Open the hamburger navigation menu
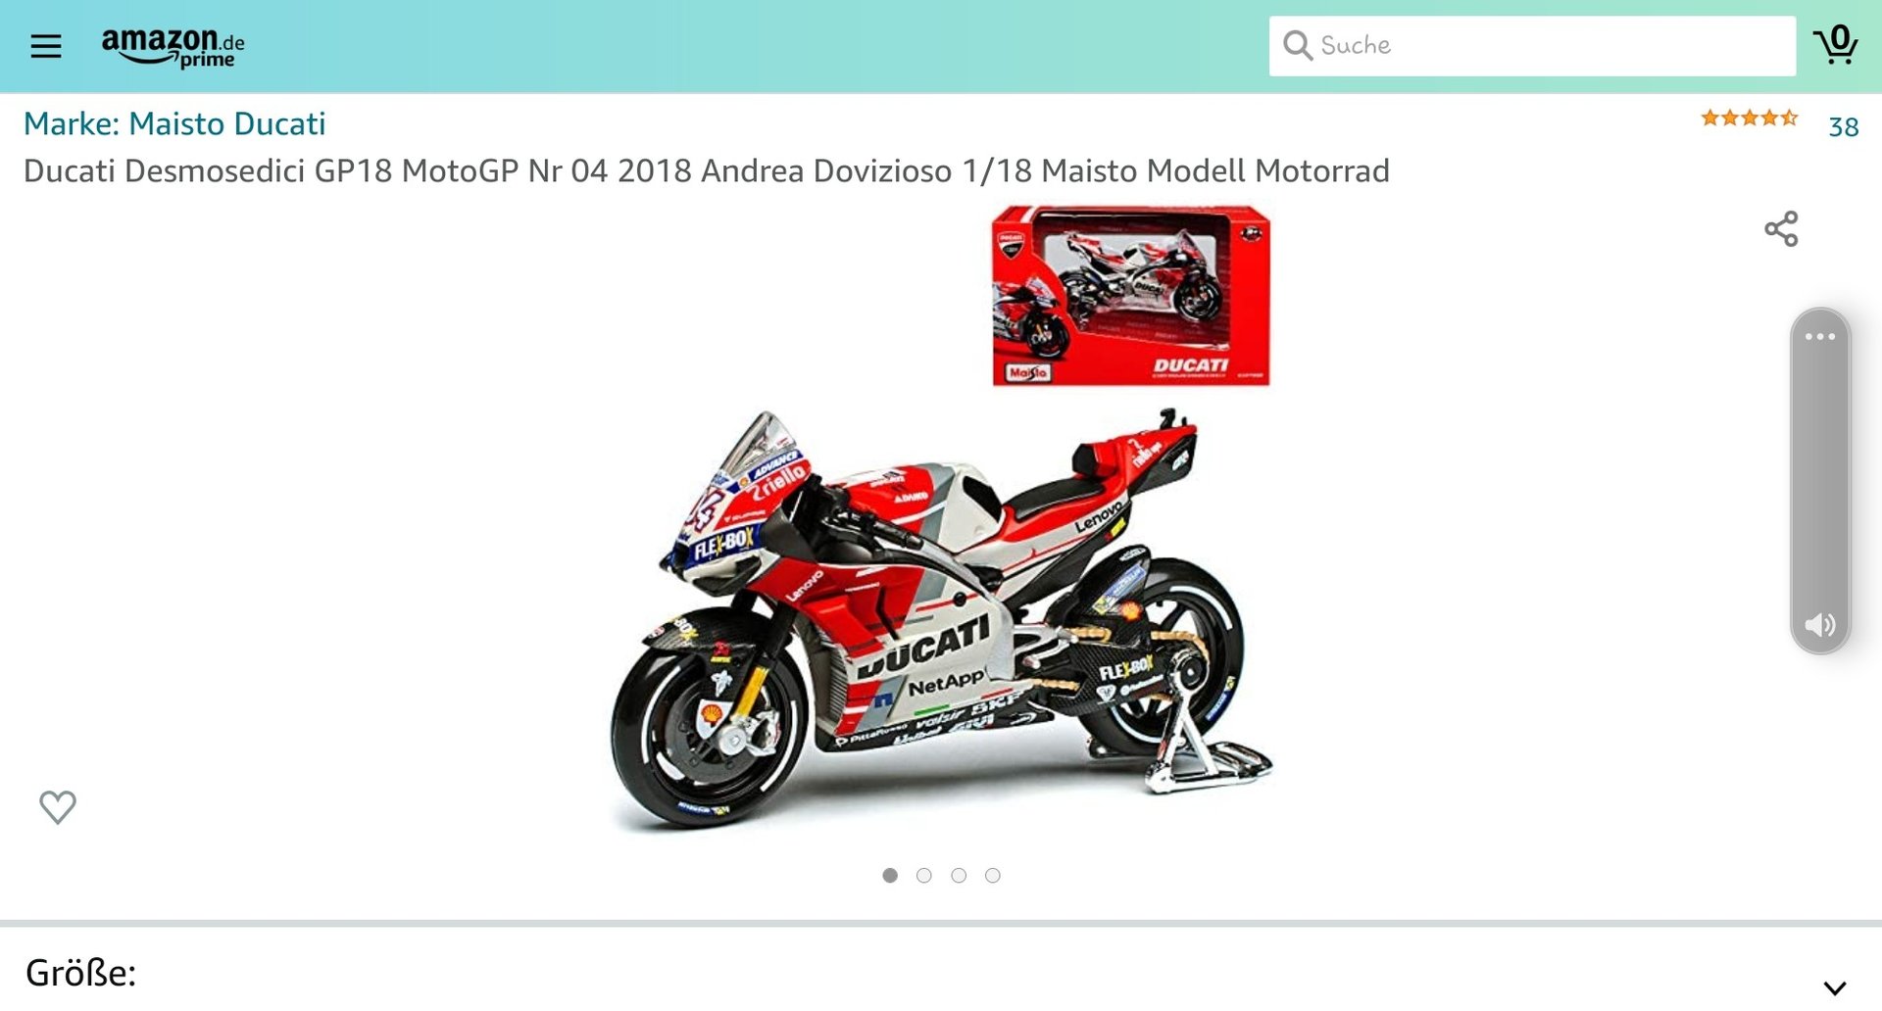 pyautogui.click(x=46, y=46)
